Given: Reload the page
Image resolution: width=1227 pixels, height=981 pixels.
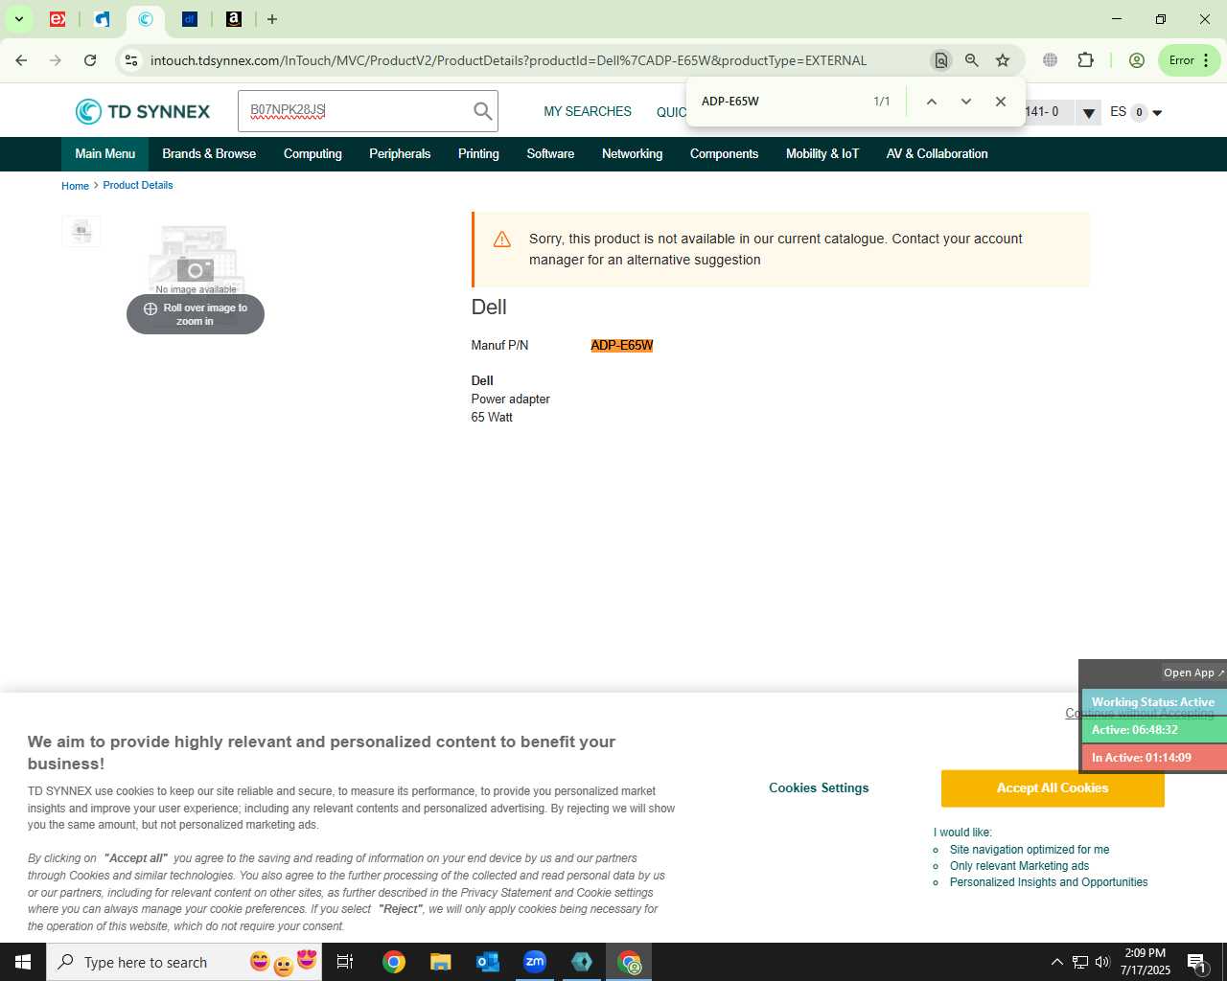Looking at the screenshot, I should click(90, 60).
